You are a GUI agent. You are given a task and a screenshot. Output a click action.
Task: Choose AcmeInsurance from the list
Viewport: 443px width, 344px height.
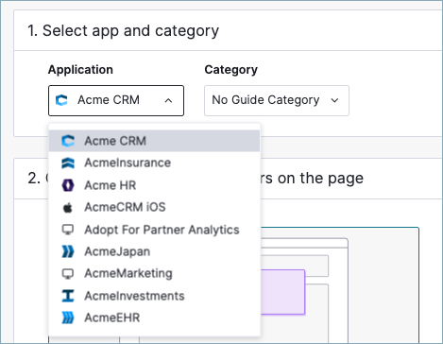(x=154, y=163)
